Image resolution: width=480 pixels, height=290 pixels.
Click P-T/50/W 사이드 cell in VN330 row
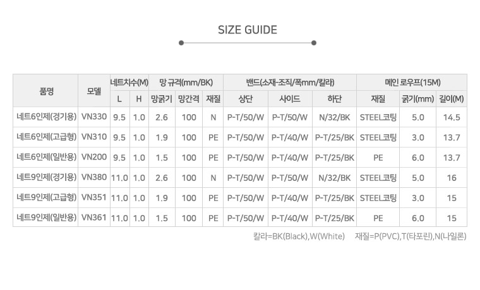(290, 117)
